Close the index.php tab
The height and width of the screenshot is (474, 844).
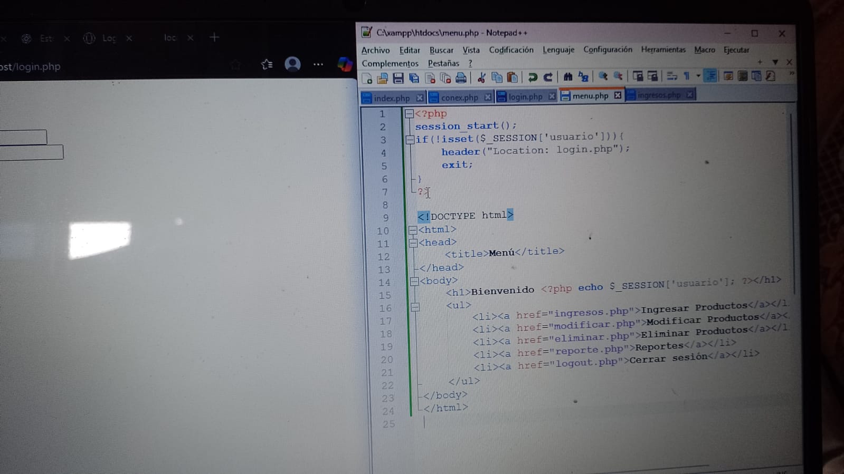point(420,98)
